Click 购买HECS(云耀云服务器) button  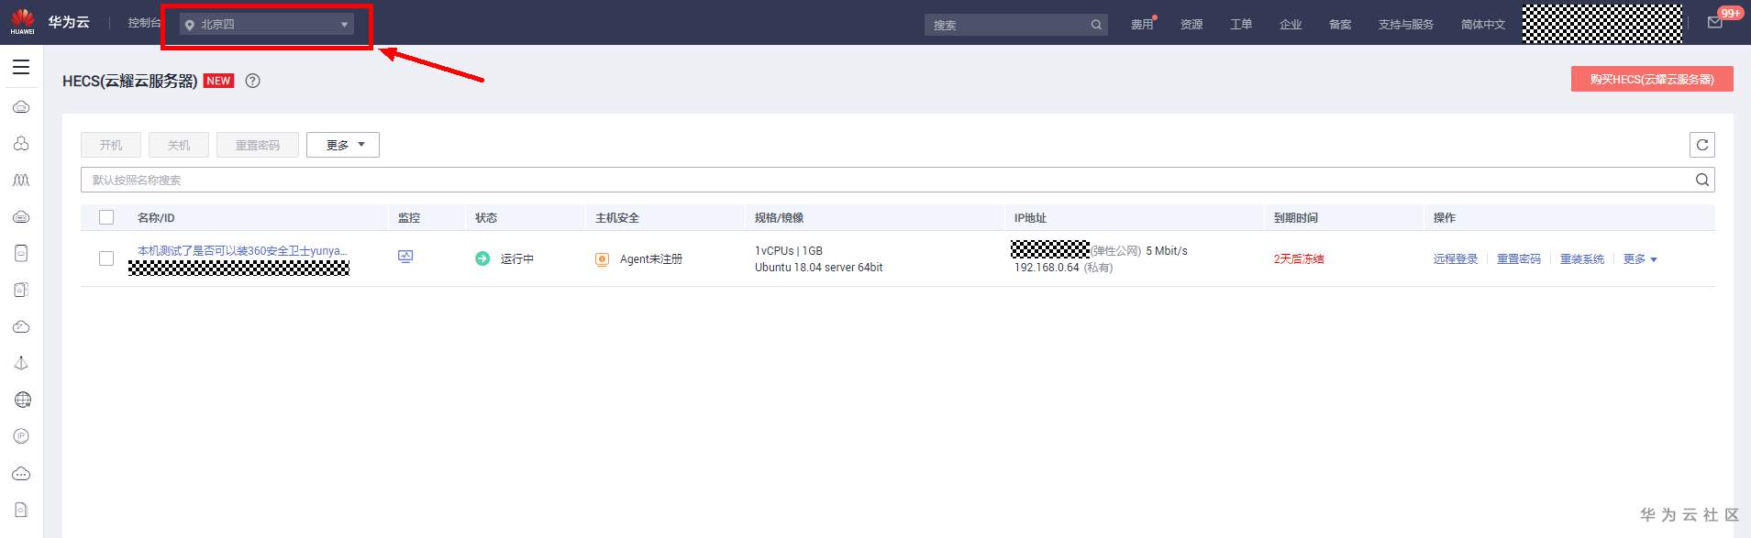point(1652,79)
